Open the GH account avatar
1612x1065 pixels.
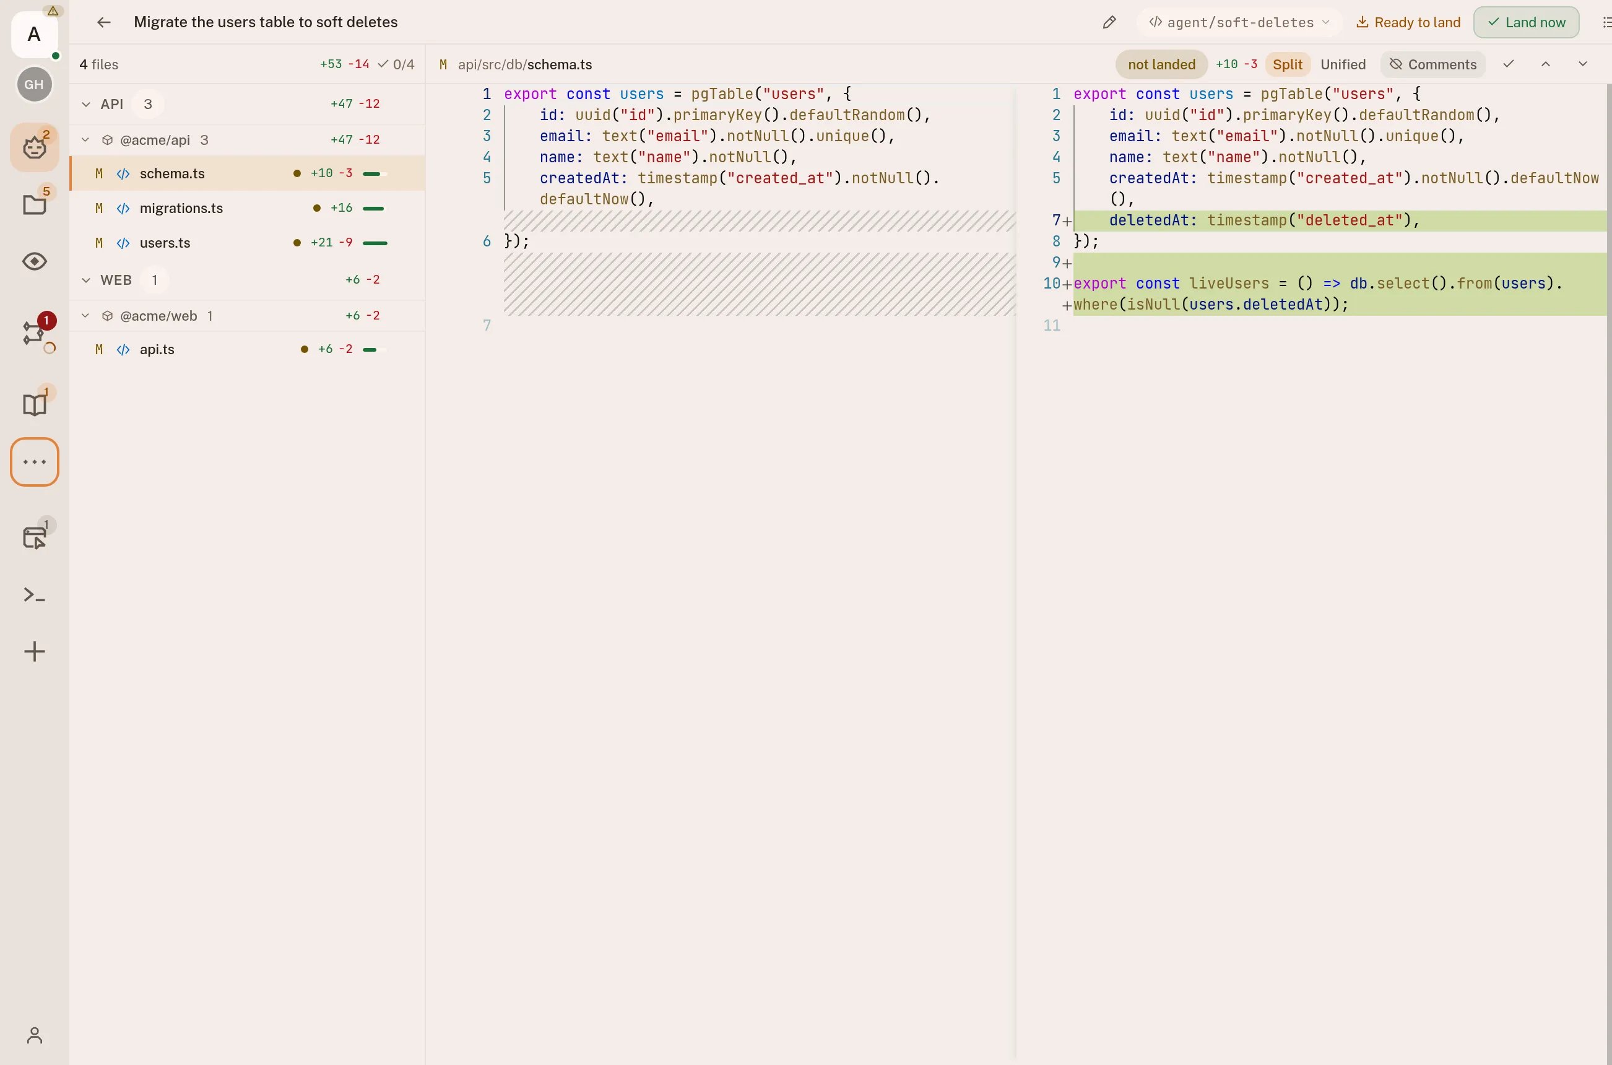[34, 84]
